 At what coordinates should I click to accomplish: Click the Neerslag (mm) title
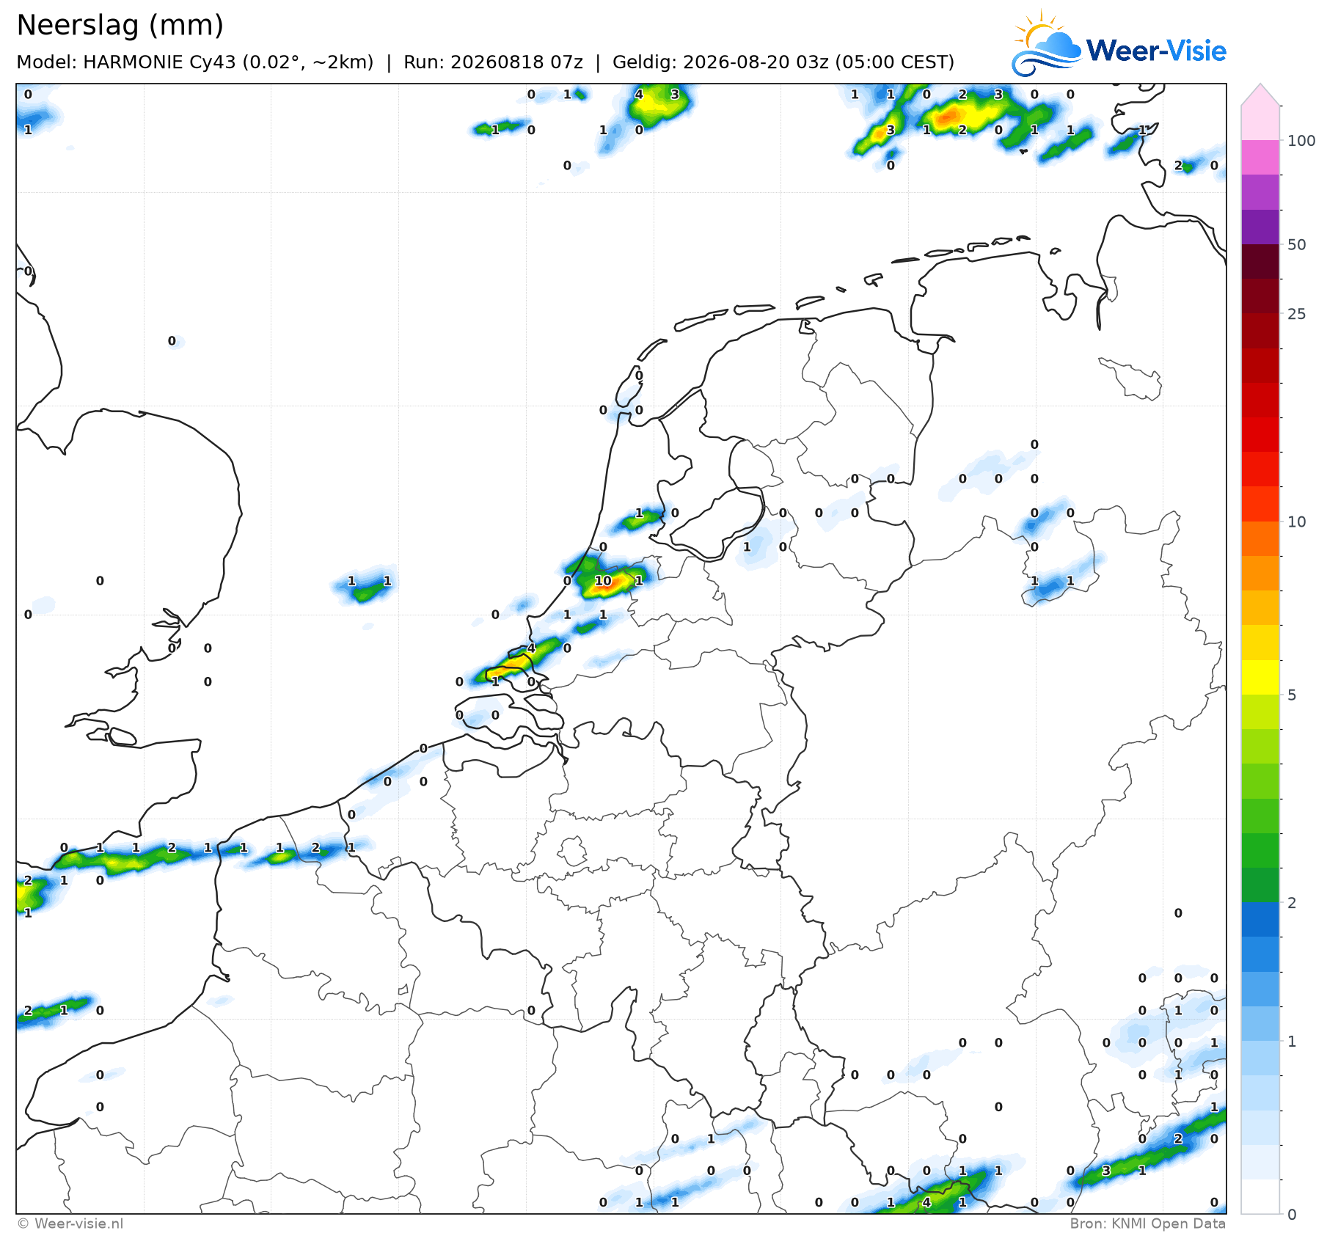tap(120, 26)
